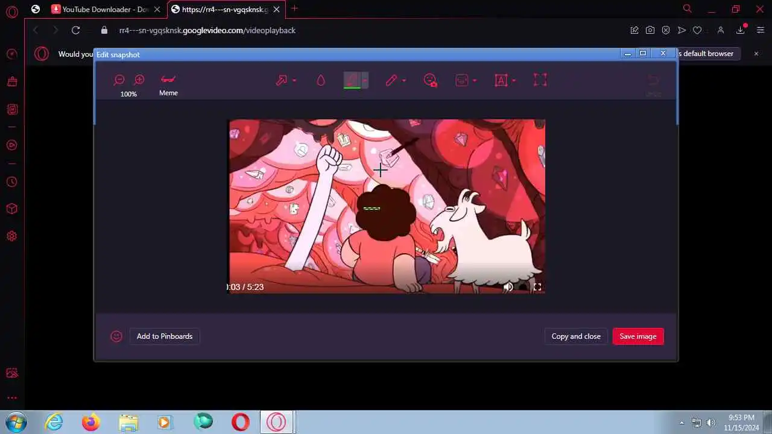
Task: Click Copy and close button
Action: [576, 336]
